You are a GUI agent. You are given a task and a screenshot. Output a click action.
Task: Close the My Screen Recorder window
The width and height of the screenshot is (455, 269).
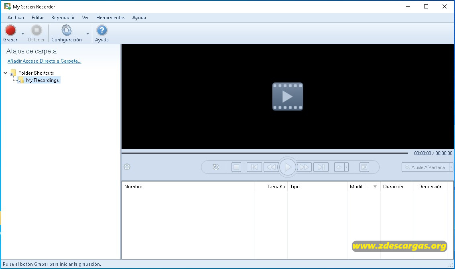[x=444, y=6]
